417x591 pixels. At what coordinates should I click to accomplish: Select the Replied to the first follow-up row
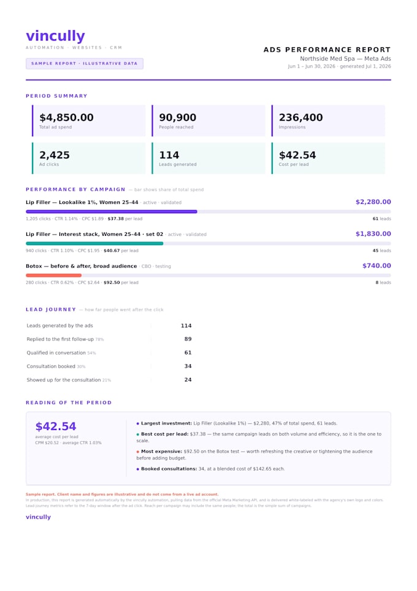point(109,339)
